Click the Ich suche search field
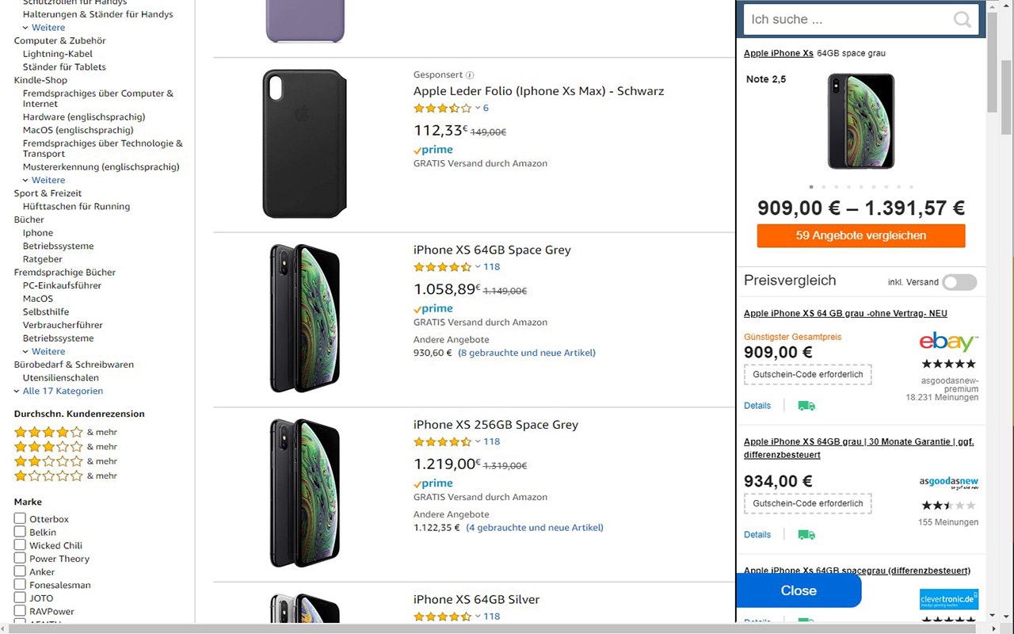The height and width of the screenshot is (634, 1014). 848,20
